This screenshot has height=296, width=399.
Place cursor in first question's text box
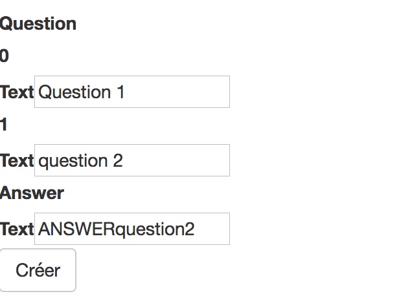point(132,92)
